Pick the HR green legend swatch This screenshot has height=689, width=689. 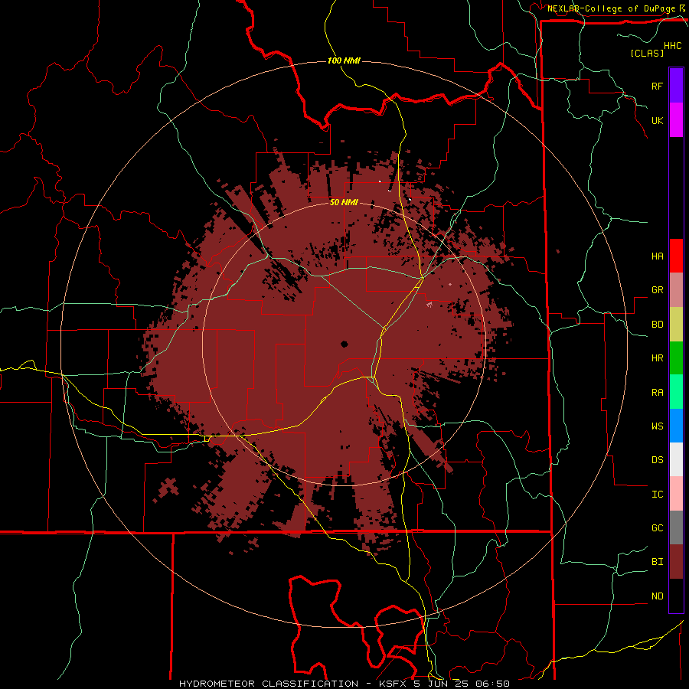click(676, 358)
